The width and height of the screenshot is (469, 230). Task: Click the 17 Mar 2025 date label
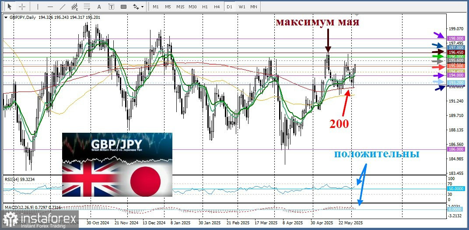click(266, 223)
